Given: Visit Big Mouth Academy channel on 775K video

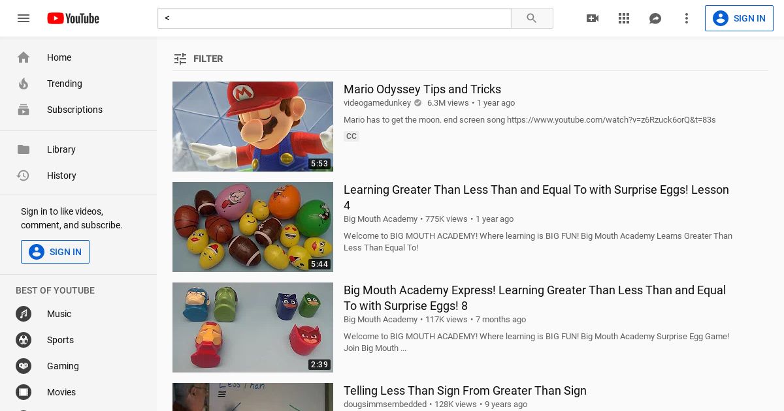Looking at the screenshot, I should coord(380,219).
